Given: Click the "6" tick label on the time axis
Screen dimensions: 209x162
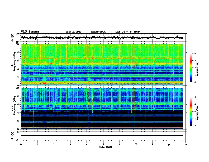Looking at the screenshot, I should [x=120, y=145].
